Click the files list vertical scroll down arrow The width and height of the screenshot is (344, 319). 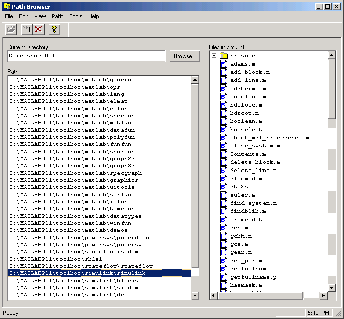tap(331, 287)
